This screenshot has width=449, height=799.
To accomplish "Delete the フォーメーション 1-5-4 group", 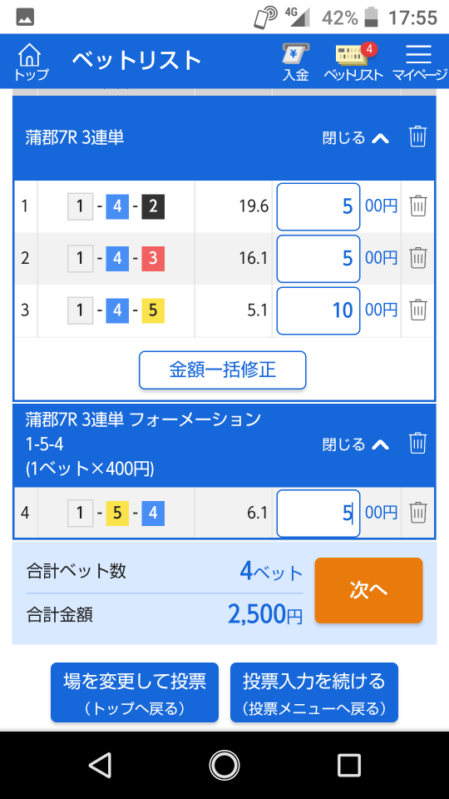I will coord(417,444).
